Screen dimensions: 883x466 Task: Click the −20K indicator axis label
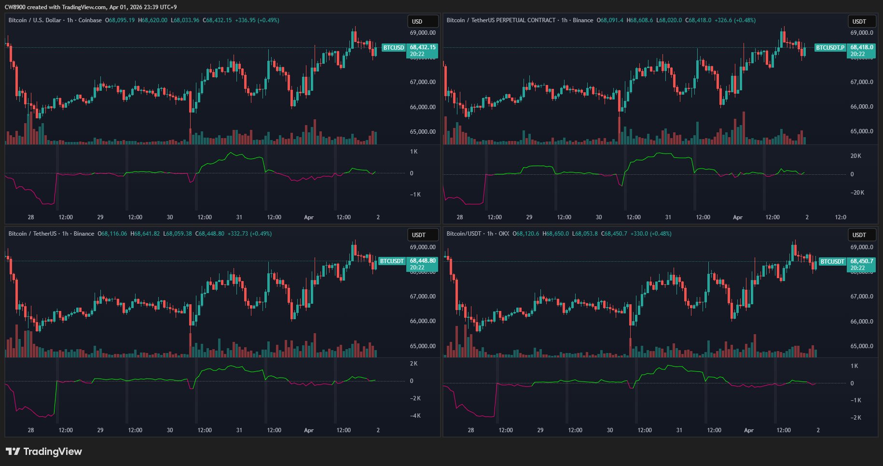click(857, 193)
